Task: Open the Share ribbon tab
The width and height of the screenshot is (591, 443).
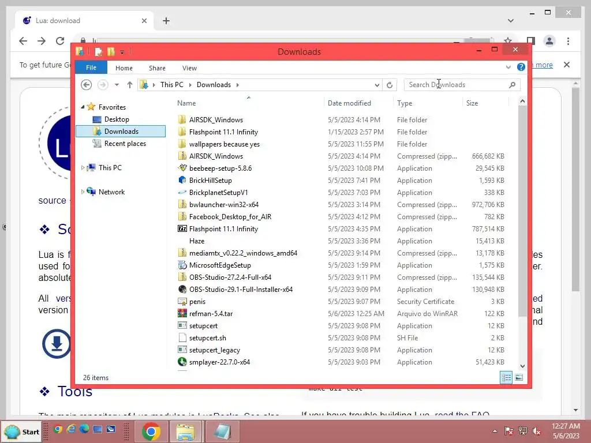Action: (157, 68)
